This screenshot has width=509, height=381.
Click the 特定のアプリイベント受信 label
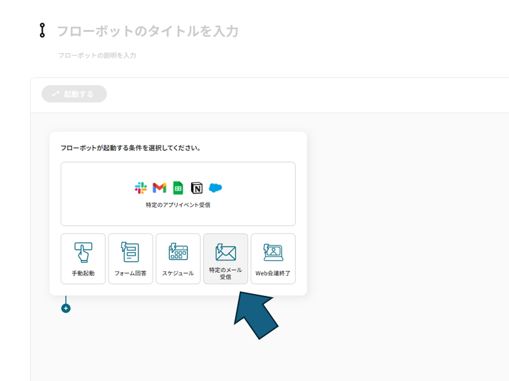point(178,205)
